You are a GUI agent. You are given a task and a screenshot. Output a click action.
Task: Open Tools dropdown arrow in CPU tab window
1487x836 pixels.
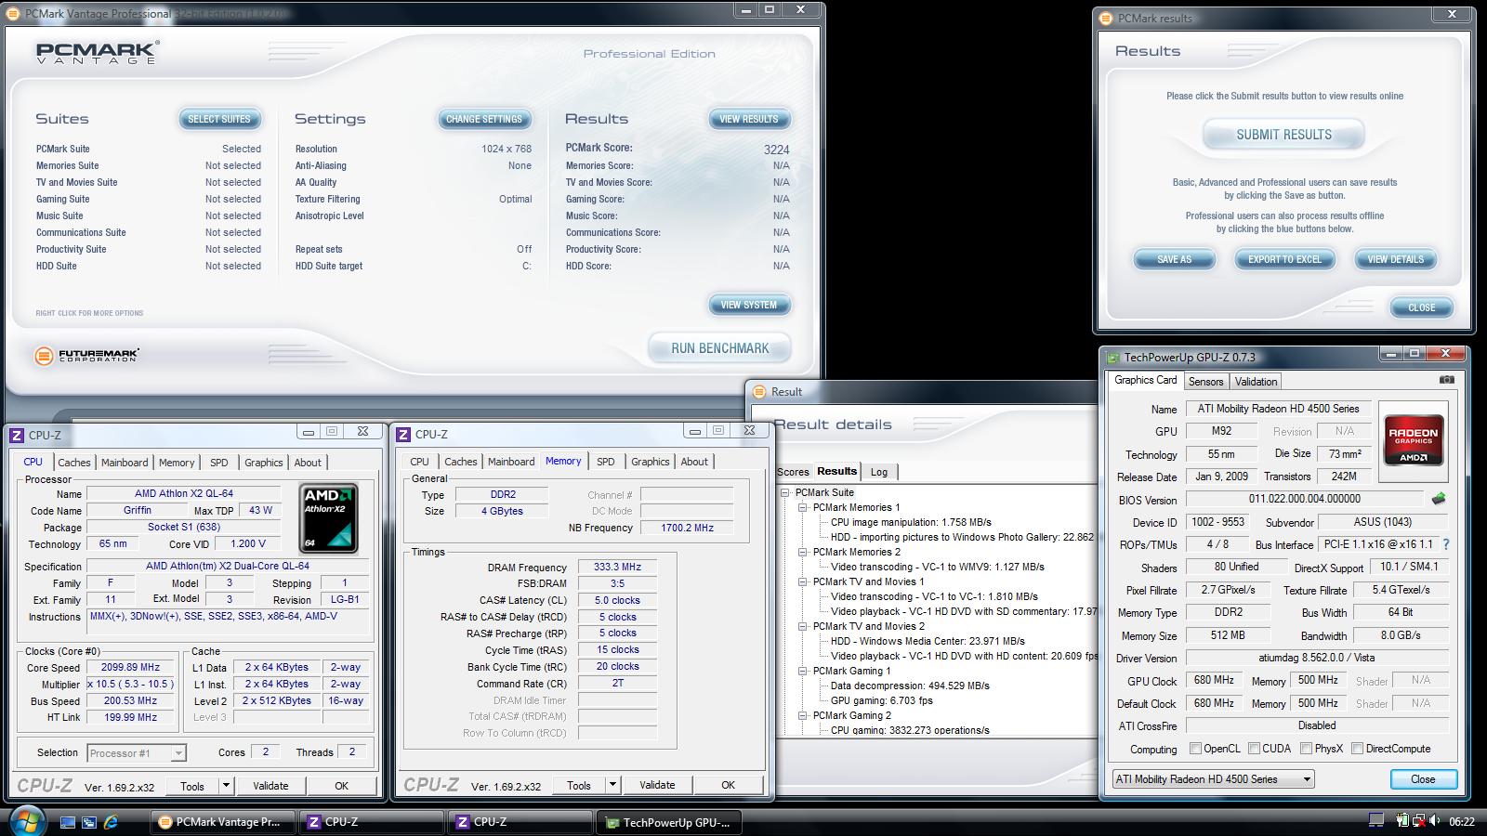226,786
